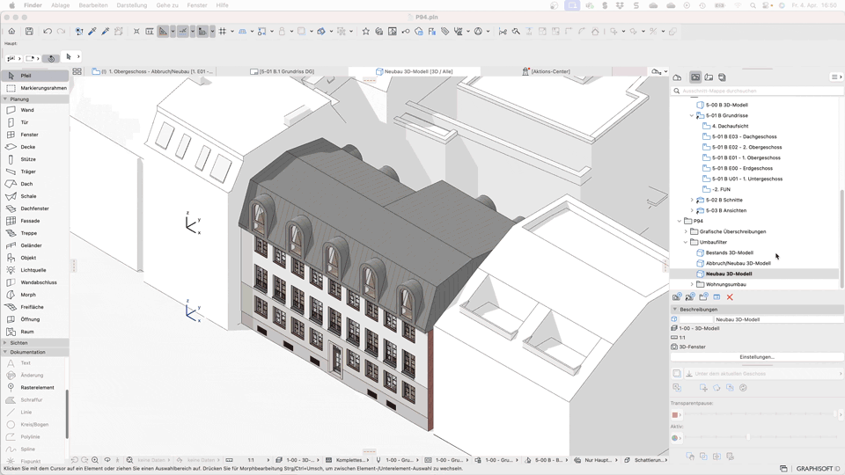The height and width of the screenshot is (475, 845).
Task: Open the Ablage menu
Action: tap(61, 5)
